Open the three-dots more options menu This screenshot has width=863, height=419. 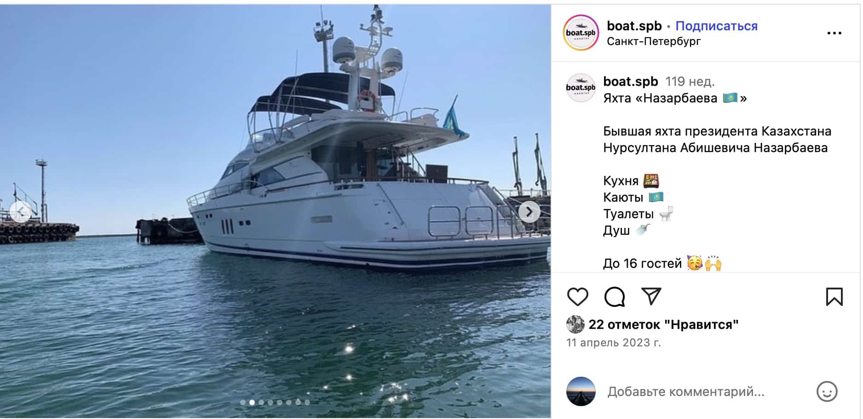pos(834,33)
